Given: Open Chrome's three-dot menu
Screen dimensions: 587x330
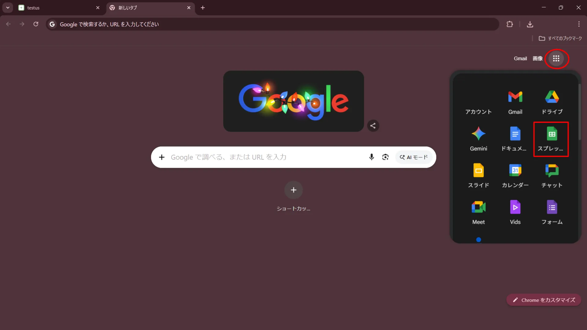Looking at the screenshot, I should 579,24.
